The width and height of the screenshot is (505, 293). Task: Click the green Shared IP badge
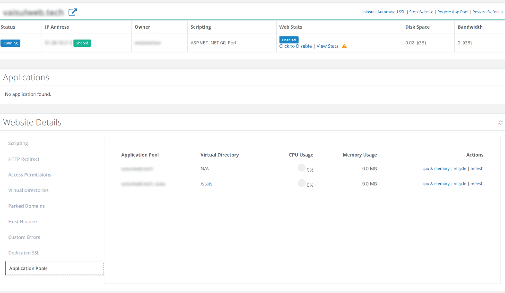pos(82,43)
